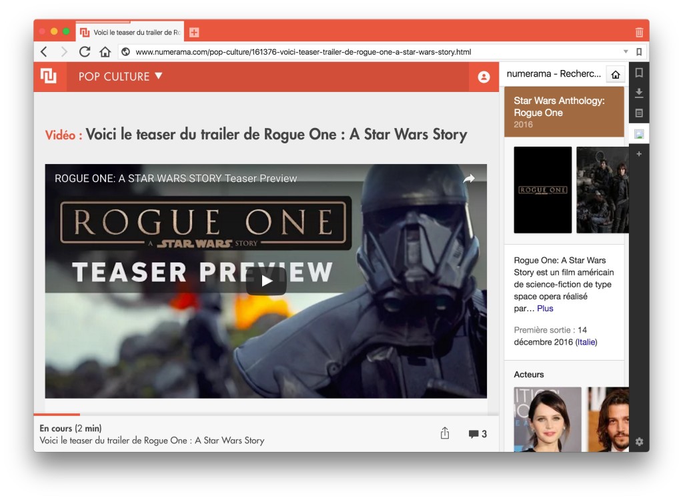Click the Plus link in description
Screen dimensions: 683x500
coord(545,309)
